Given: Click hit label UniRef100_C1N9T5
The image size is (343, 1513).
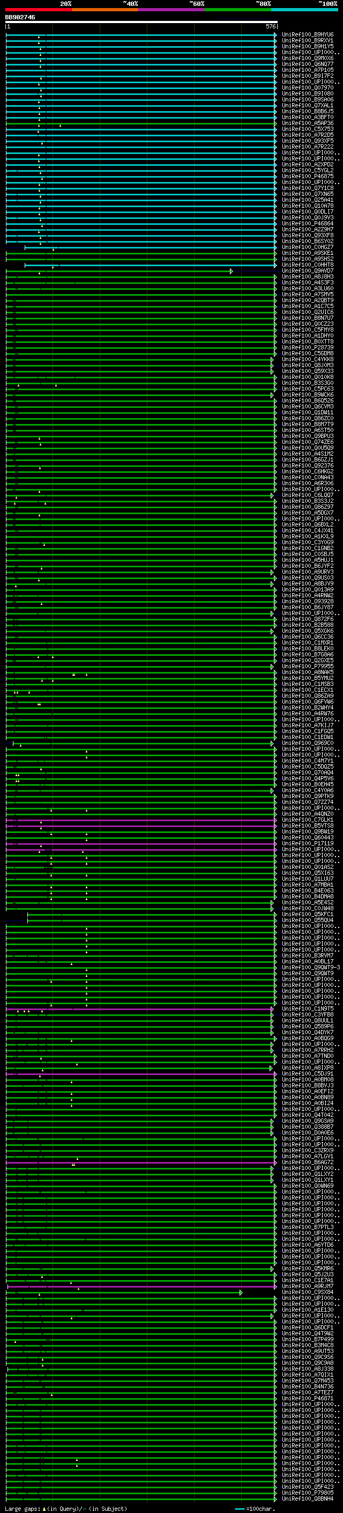Looking at the screenshot, I should click(308, 1009).
